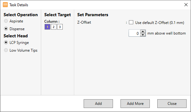
Task: Click the Low Volume Tips label
Action: click(x=23, y=50)
